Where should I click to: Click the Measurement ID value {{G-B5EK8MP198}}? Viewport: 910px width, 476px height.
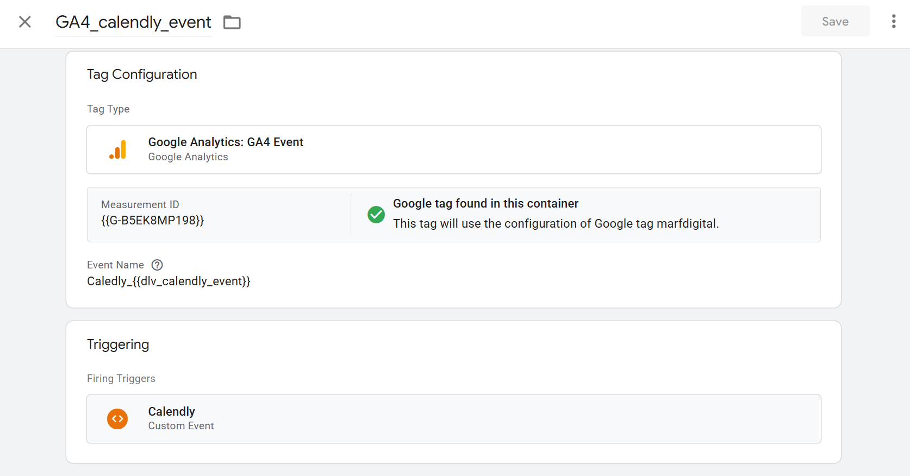[152, 221]
